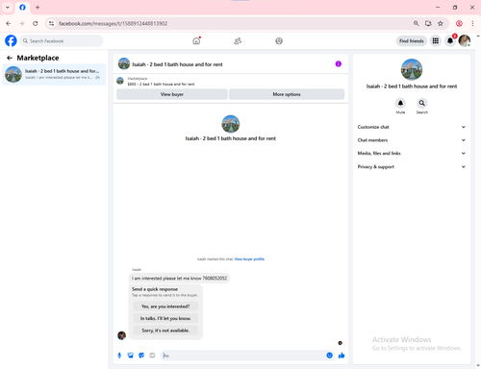Viewport: 481px width, 369px height.
Task: Click message 'I am interested please let me know'
Action: tap(179, 278)
